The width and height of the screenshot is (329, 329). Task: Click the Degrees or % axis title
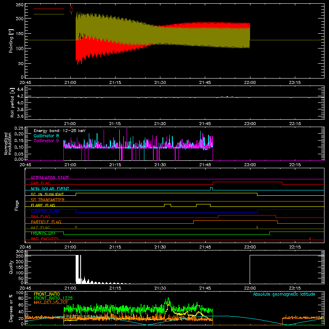point(11,308)
